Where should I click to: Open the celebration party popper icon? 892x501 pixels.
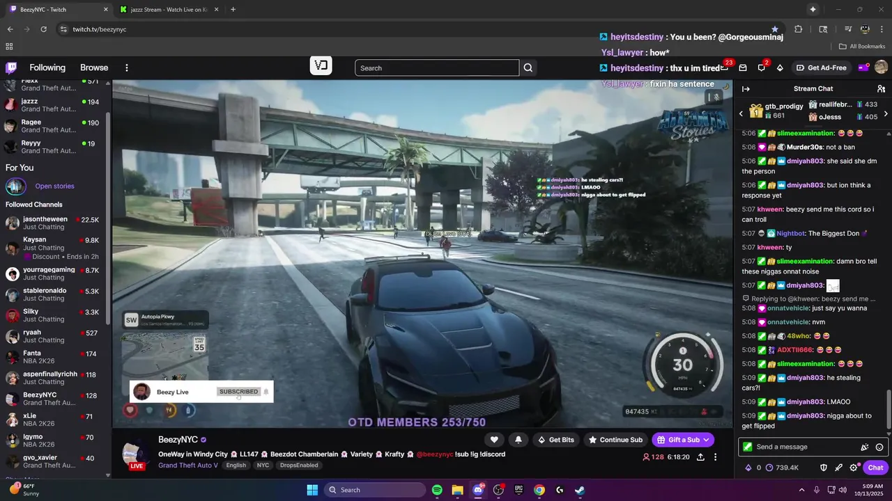865,447
